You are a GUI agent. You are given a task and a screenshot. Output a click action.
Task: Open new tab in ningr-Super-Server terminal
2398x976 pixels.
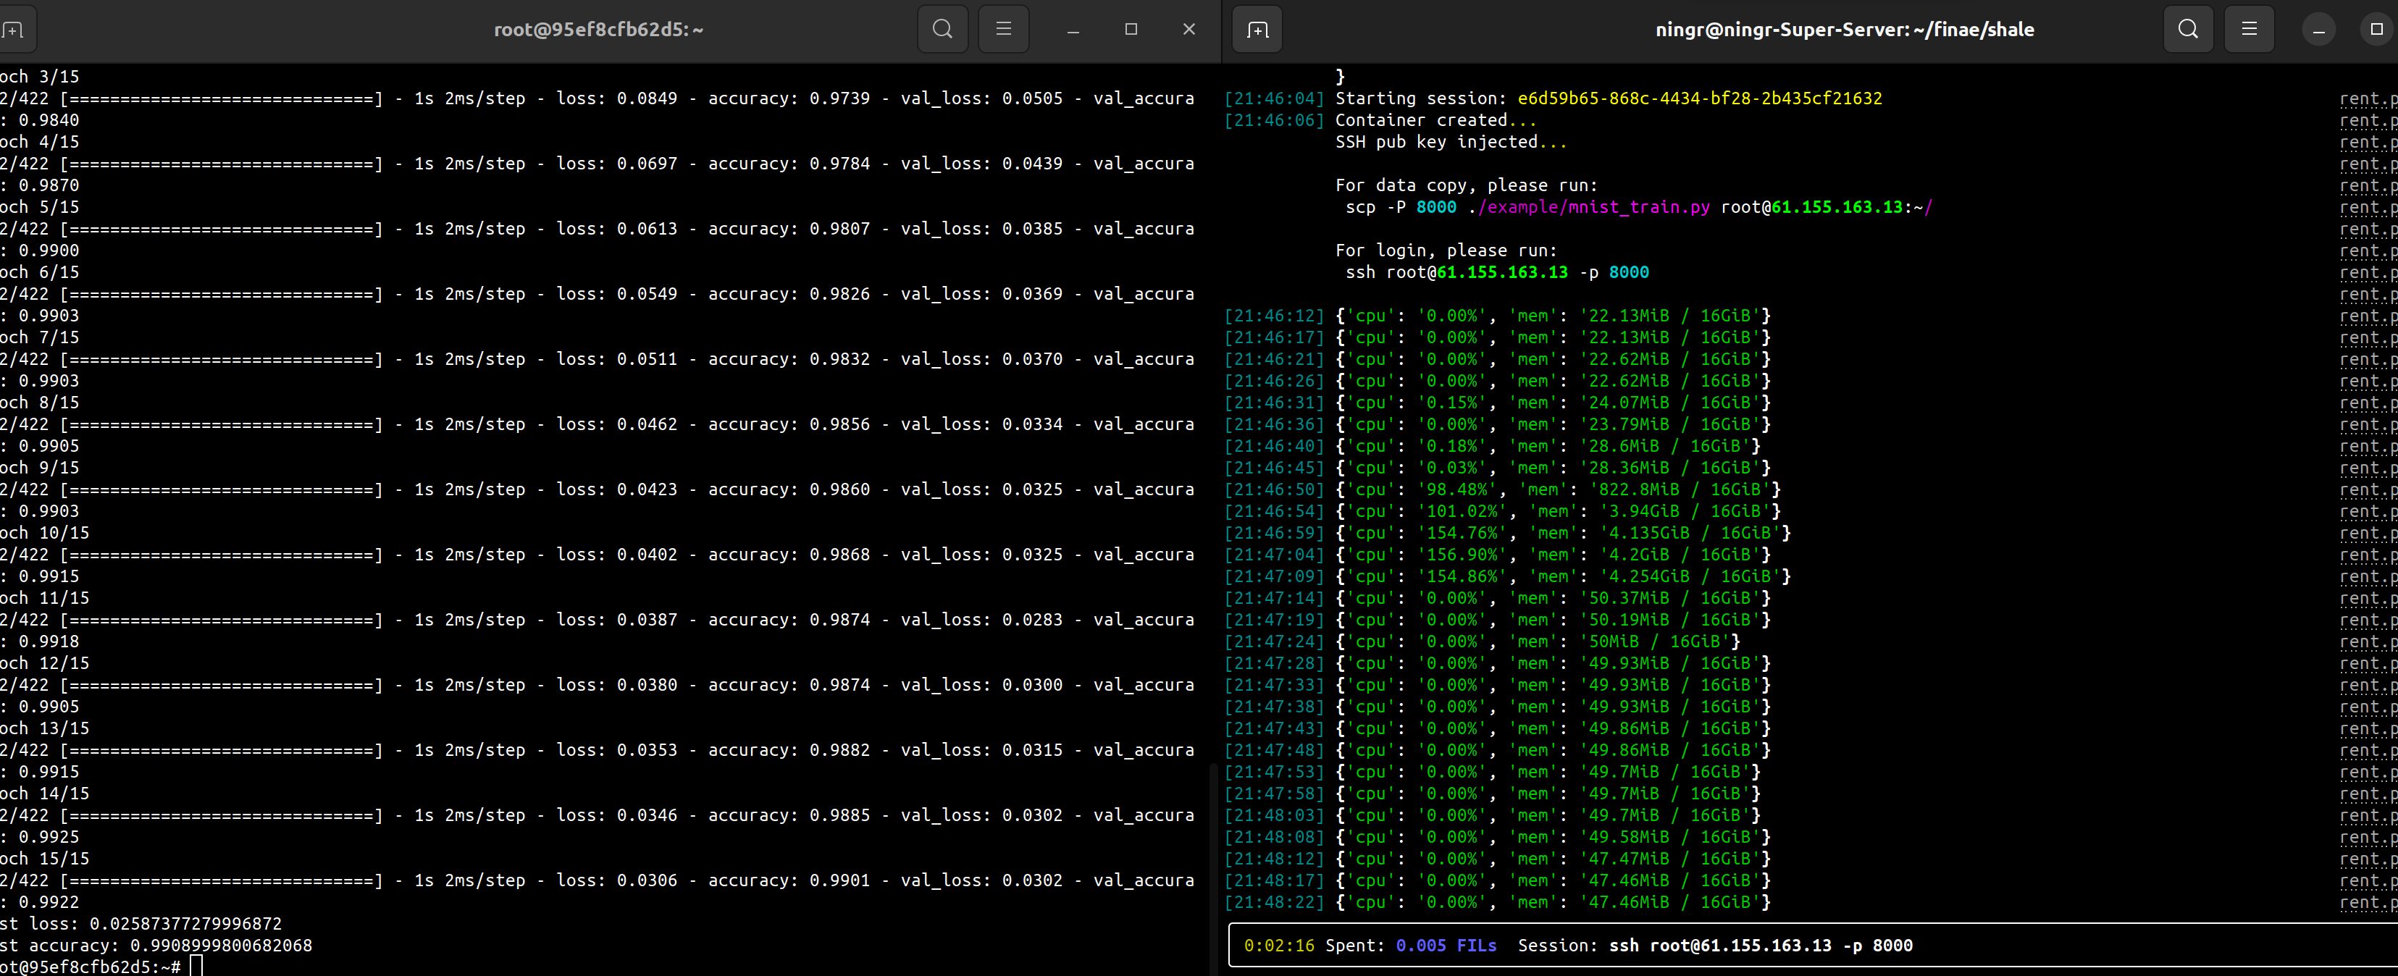click(x=1257, y=30)
